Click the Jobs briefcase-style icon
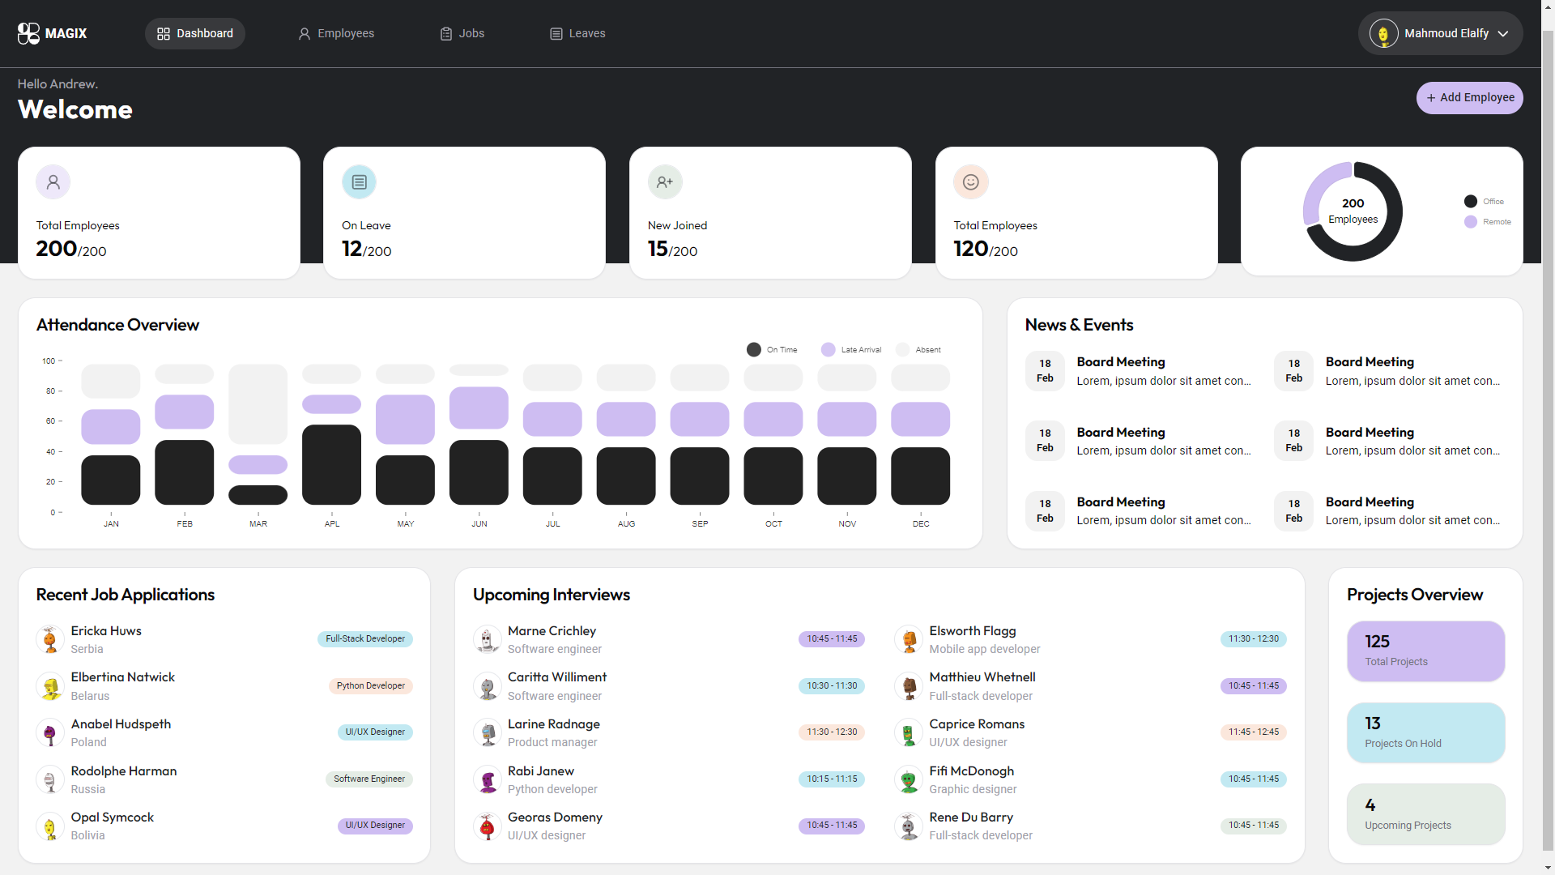The height and width of the screenshot is (875, 1555). (x=446, y=33)
